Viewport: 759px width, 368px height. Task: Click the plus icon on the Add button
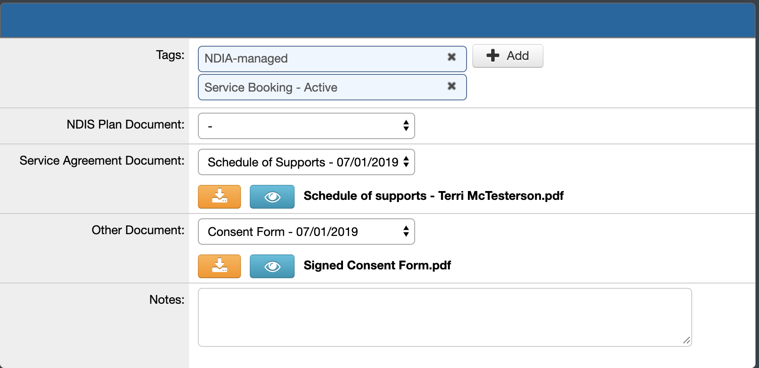tap(492, 56)
